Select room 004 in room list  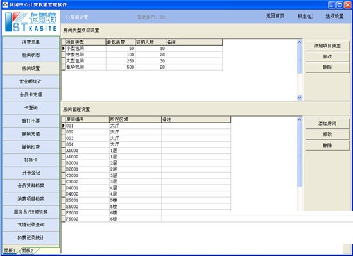point(146,144)
